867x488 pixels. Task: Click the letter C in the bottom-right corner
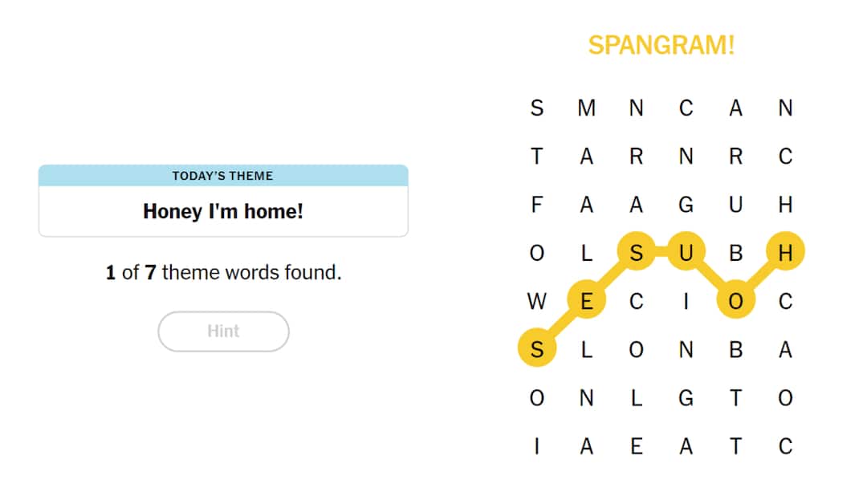click(786, 445)
